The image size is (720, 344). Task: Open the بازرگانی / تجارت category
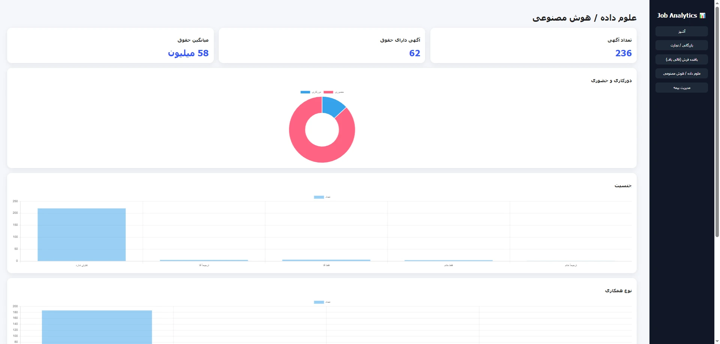pos(681,45)
